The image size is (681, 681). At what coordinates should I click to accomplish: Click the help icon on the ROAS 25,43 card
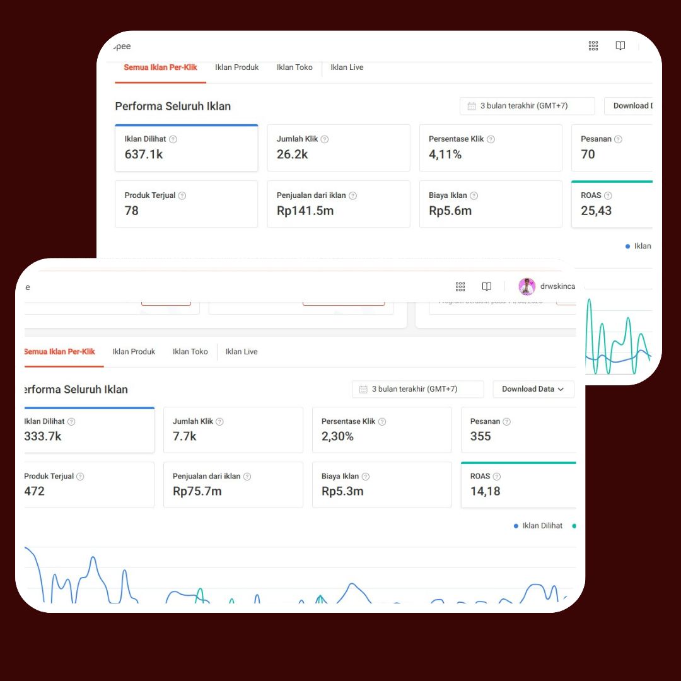(608, 195)
